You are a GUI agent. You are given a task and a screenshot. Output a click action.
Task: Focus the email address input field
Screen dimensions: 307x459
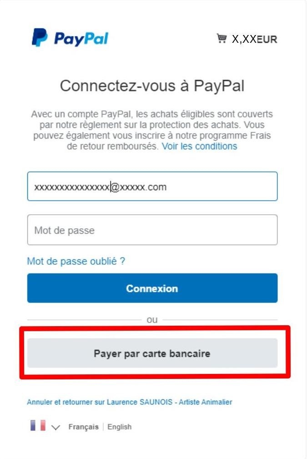coord(152,186)
